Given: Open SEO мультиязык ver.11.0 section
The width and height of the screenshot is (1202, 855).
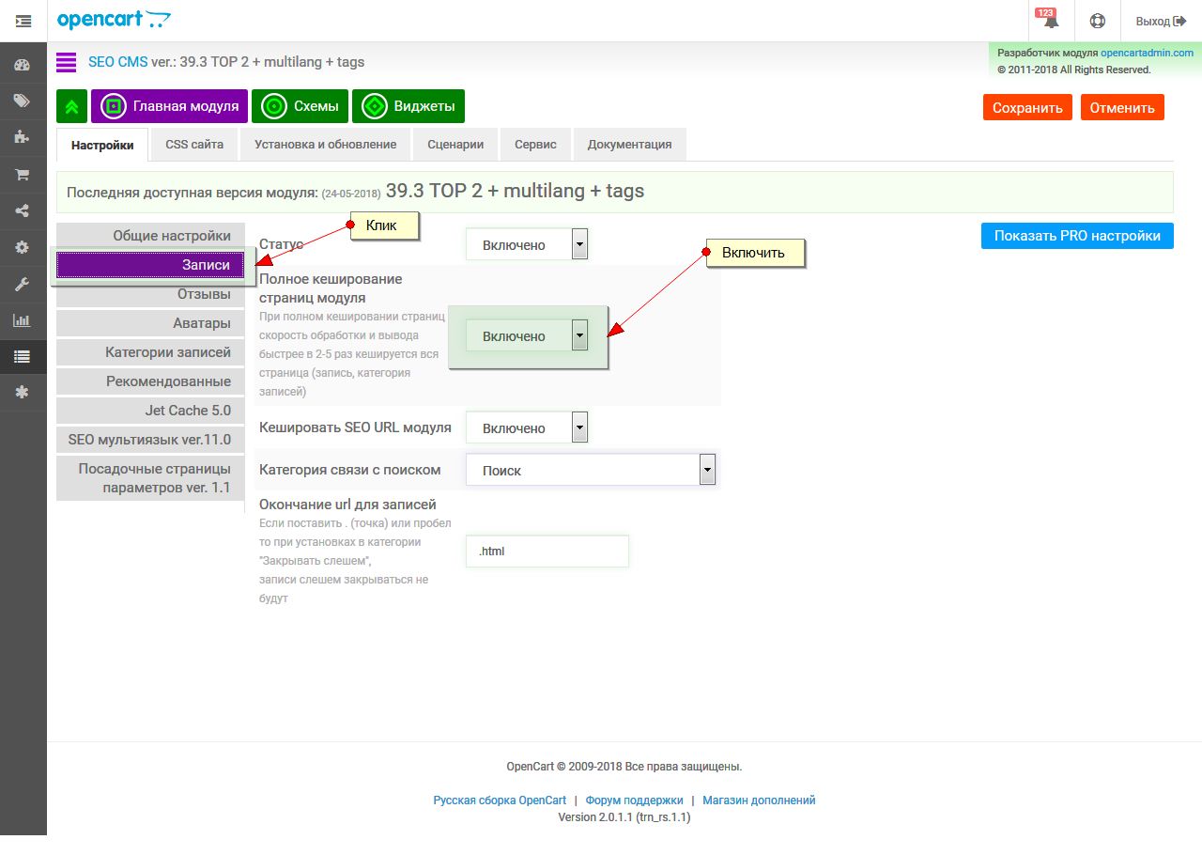Looking at the screenshot, I should coord(150,440).
